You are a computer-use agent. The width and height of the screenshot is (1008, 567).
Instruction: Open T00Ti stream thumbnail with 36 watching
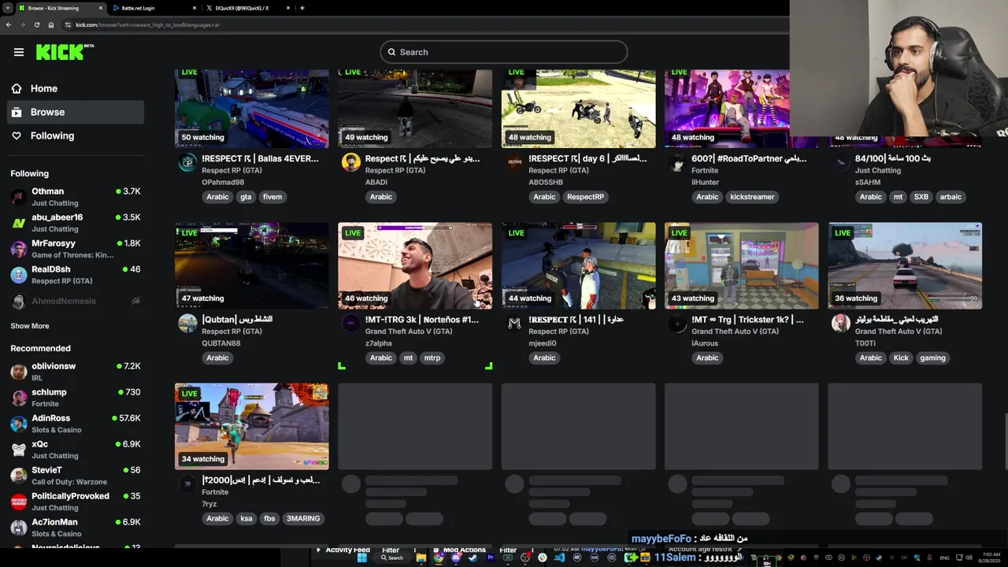coord(905,265)
